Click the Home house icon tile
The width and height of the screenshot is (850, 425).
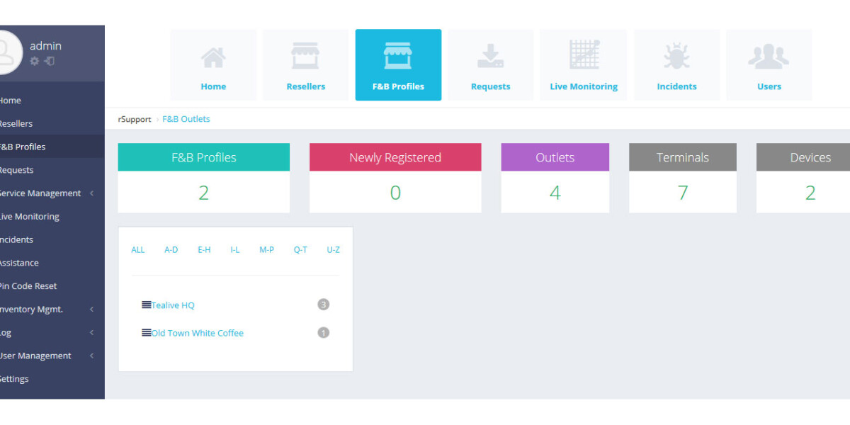point(213,58)
